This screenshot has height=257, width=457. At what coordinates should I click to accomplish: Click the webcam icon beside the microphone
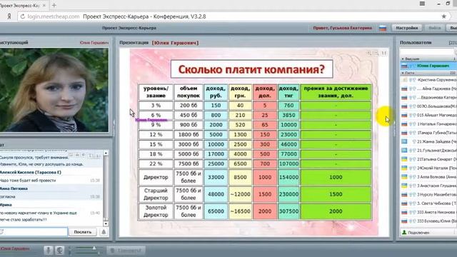(59, 251)
